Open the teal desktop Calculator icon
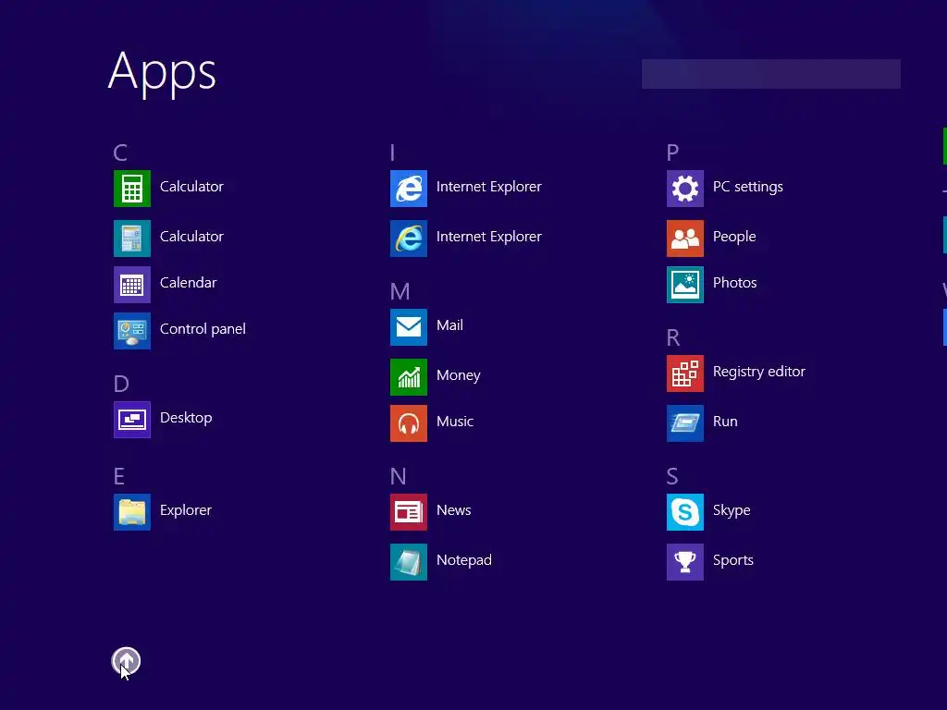The width and height of the screenshot is (947, 710). point(131,239)
